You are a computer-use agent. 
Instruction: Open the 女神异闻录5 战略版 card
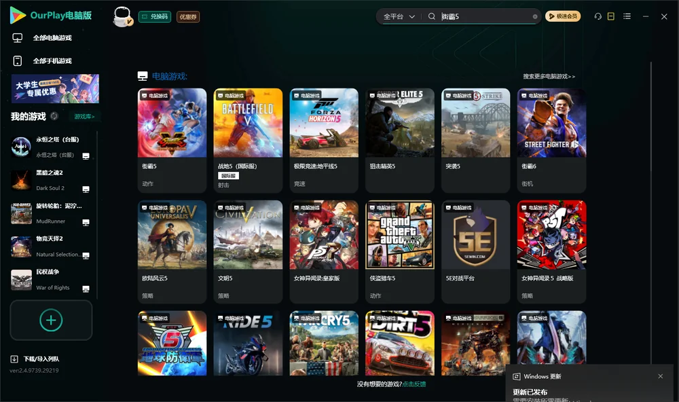[551, 252]
